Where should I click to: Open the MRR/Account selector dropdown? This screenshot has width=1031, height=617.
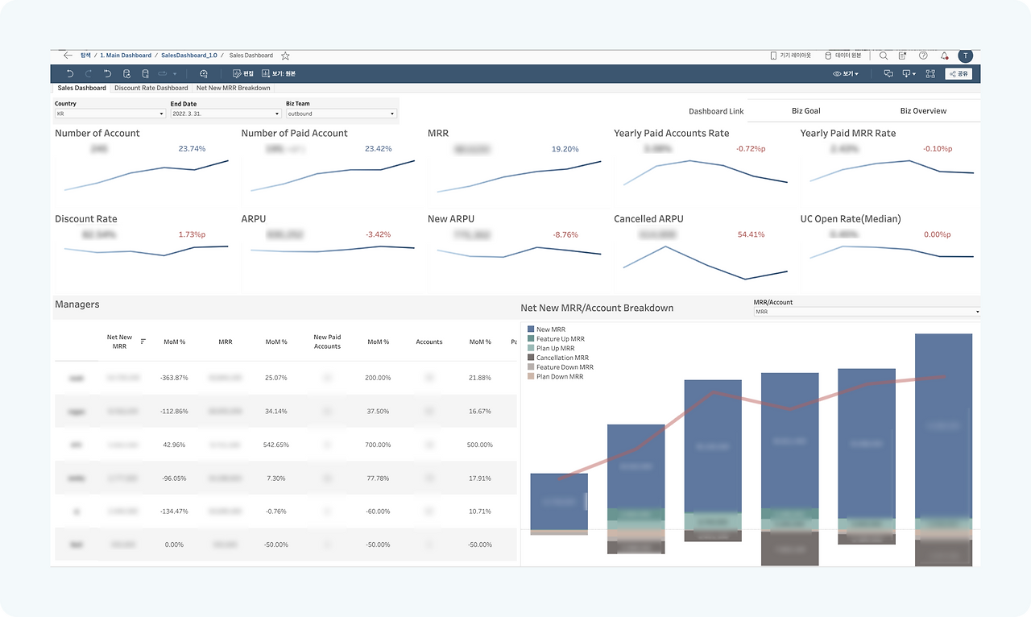(x=867, y=311)
